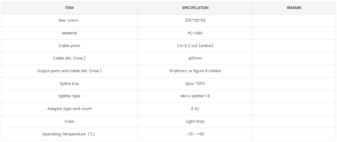Click the REMARK column header
The height and width of the screenshot is (142, 337).
point(294,8)
